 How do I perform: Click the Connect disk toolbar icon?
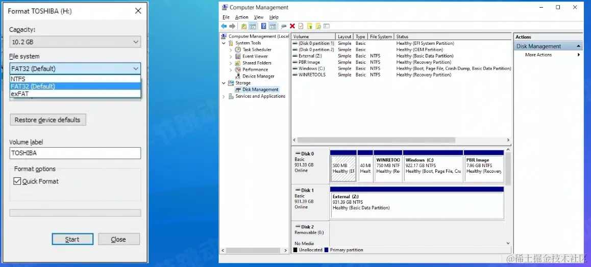coord(283,26)
